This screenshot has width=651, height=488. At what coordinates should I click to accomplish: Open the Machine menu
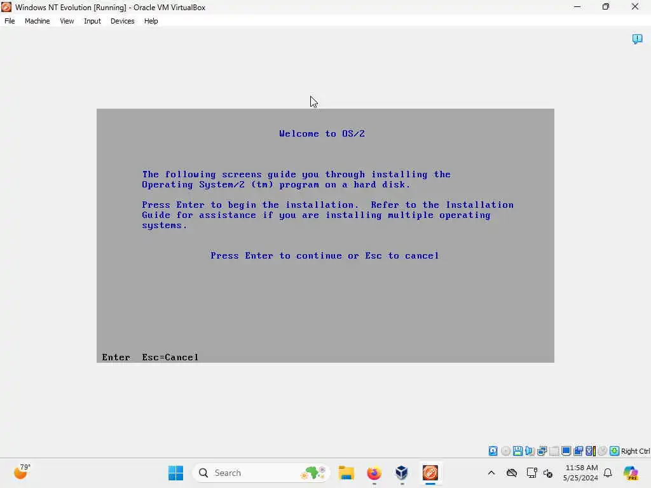pos(37,21)
